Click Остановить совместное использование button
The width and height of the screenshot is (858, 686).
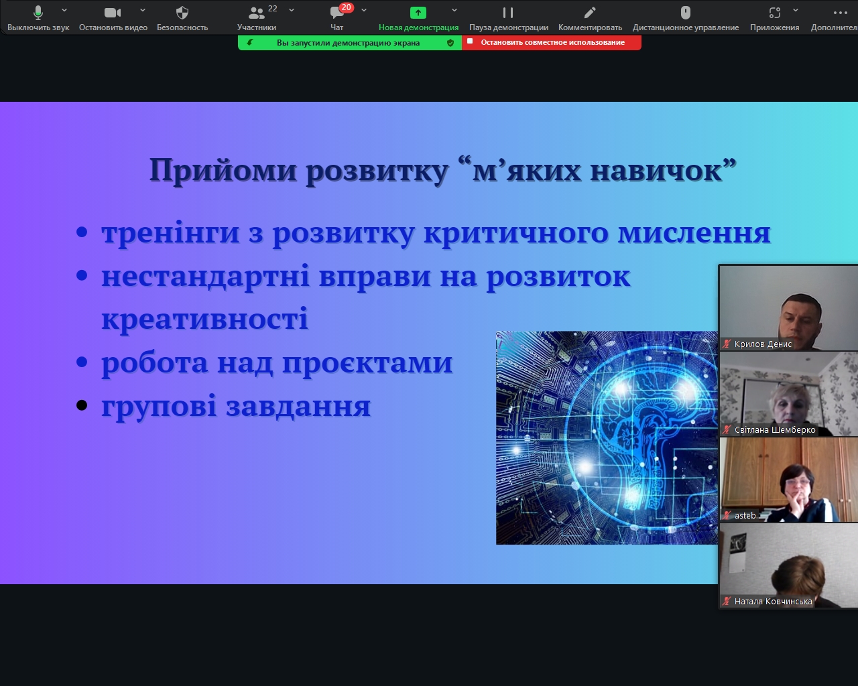click(552, 42)
